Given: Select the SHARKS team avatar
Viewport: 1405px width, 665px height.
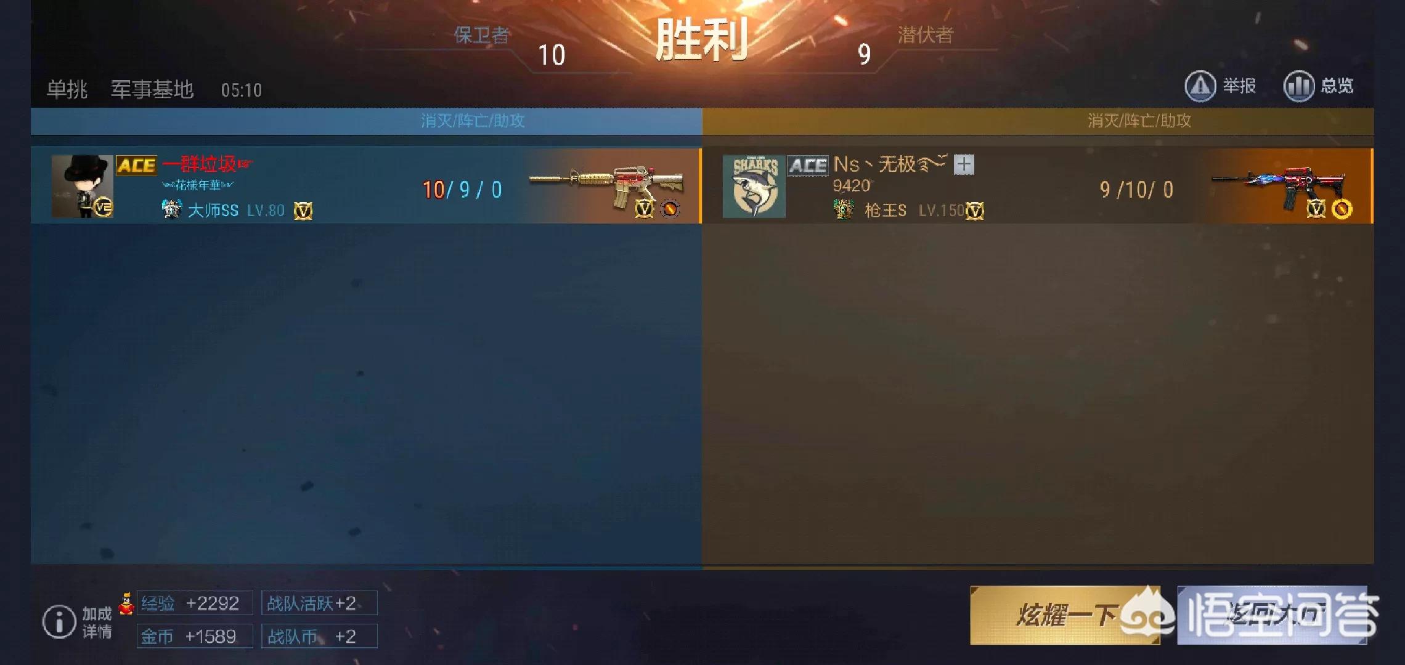Looking at the screenshot, I should 754,187.
